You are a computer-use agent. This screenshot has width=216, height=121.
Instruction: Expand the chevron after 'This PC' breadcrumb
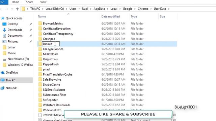43,9
